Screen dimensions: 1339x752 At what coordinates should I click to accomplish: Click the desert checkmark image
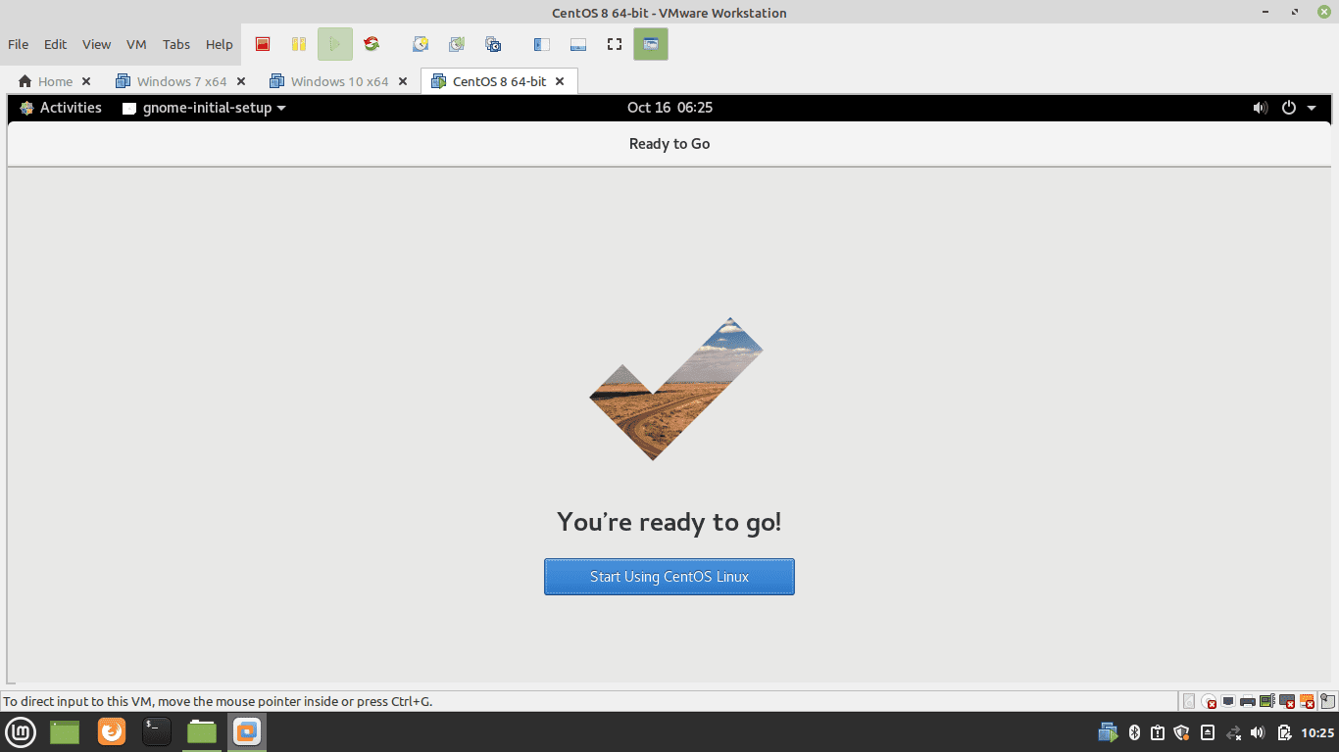pos(676,389)
